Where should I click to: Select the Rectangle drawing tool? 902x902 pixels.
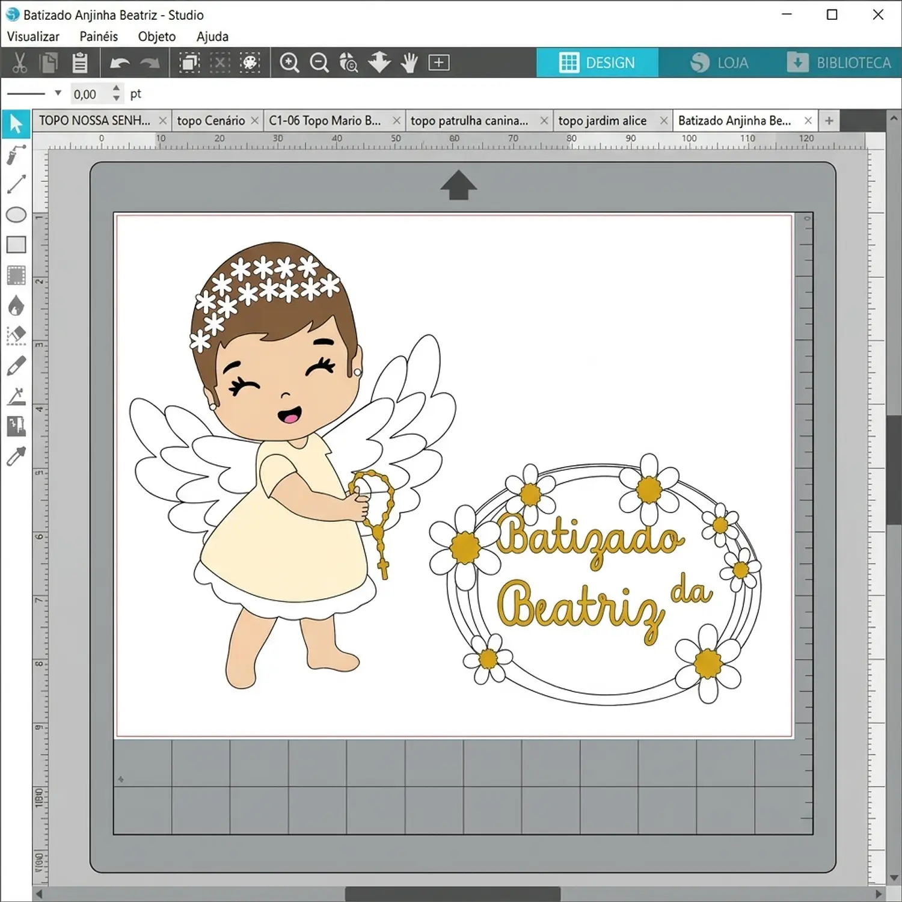pos(16,245)
